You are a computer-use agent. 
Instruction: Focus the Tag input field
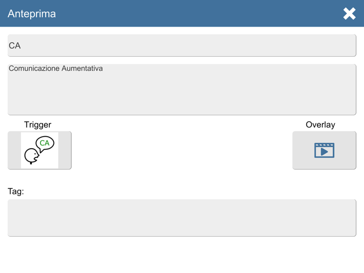182,218
